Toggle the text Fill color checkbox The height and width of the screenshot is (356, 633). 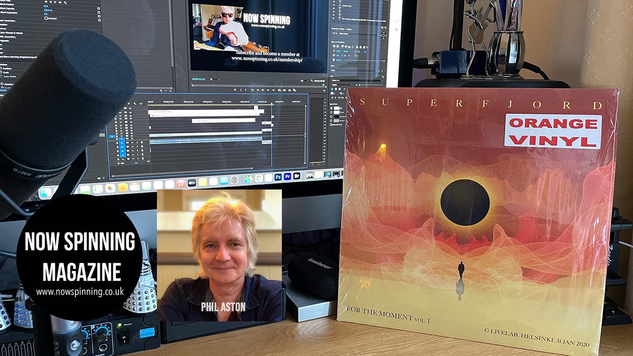pyautogui.click(x=332, y=108)
